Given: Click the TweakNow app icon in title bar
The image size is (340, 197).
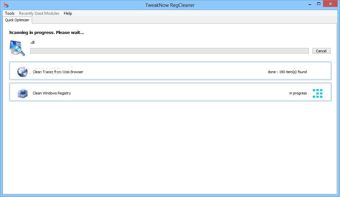Looking at the screenshot, I should point(6,5).
